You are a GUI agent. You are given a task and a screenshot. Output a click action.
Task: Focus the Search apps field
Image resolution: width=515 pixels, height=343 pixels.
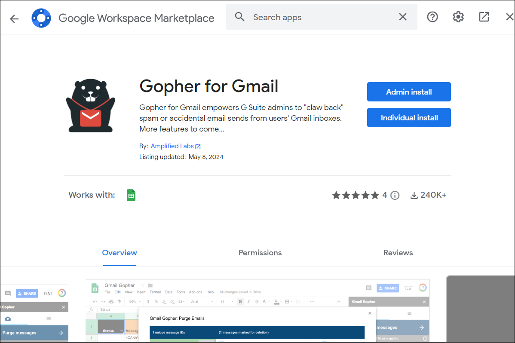coord(321,17)
